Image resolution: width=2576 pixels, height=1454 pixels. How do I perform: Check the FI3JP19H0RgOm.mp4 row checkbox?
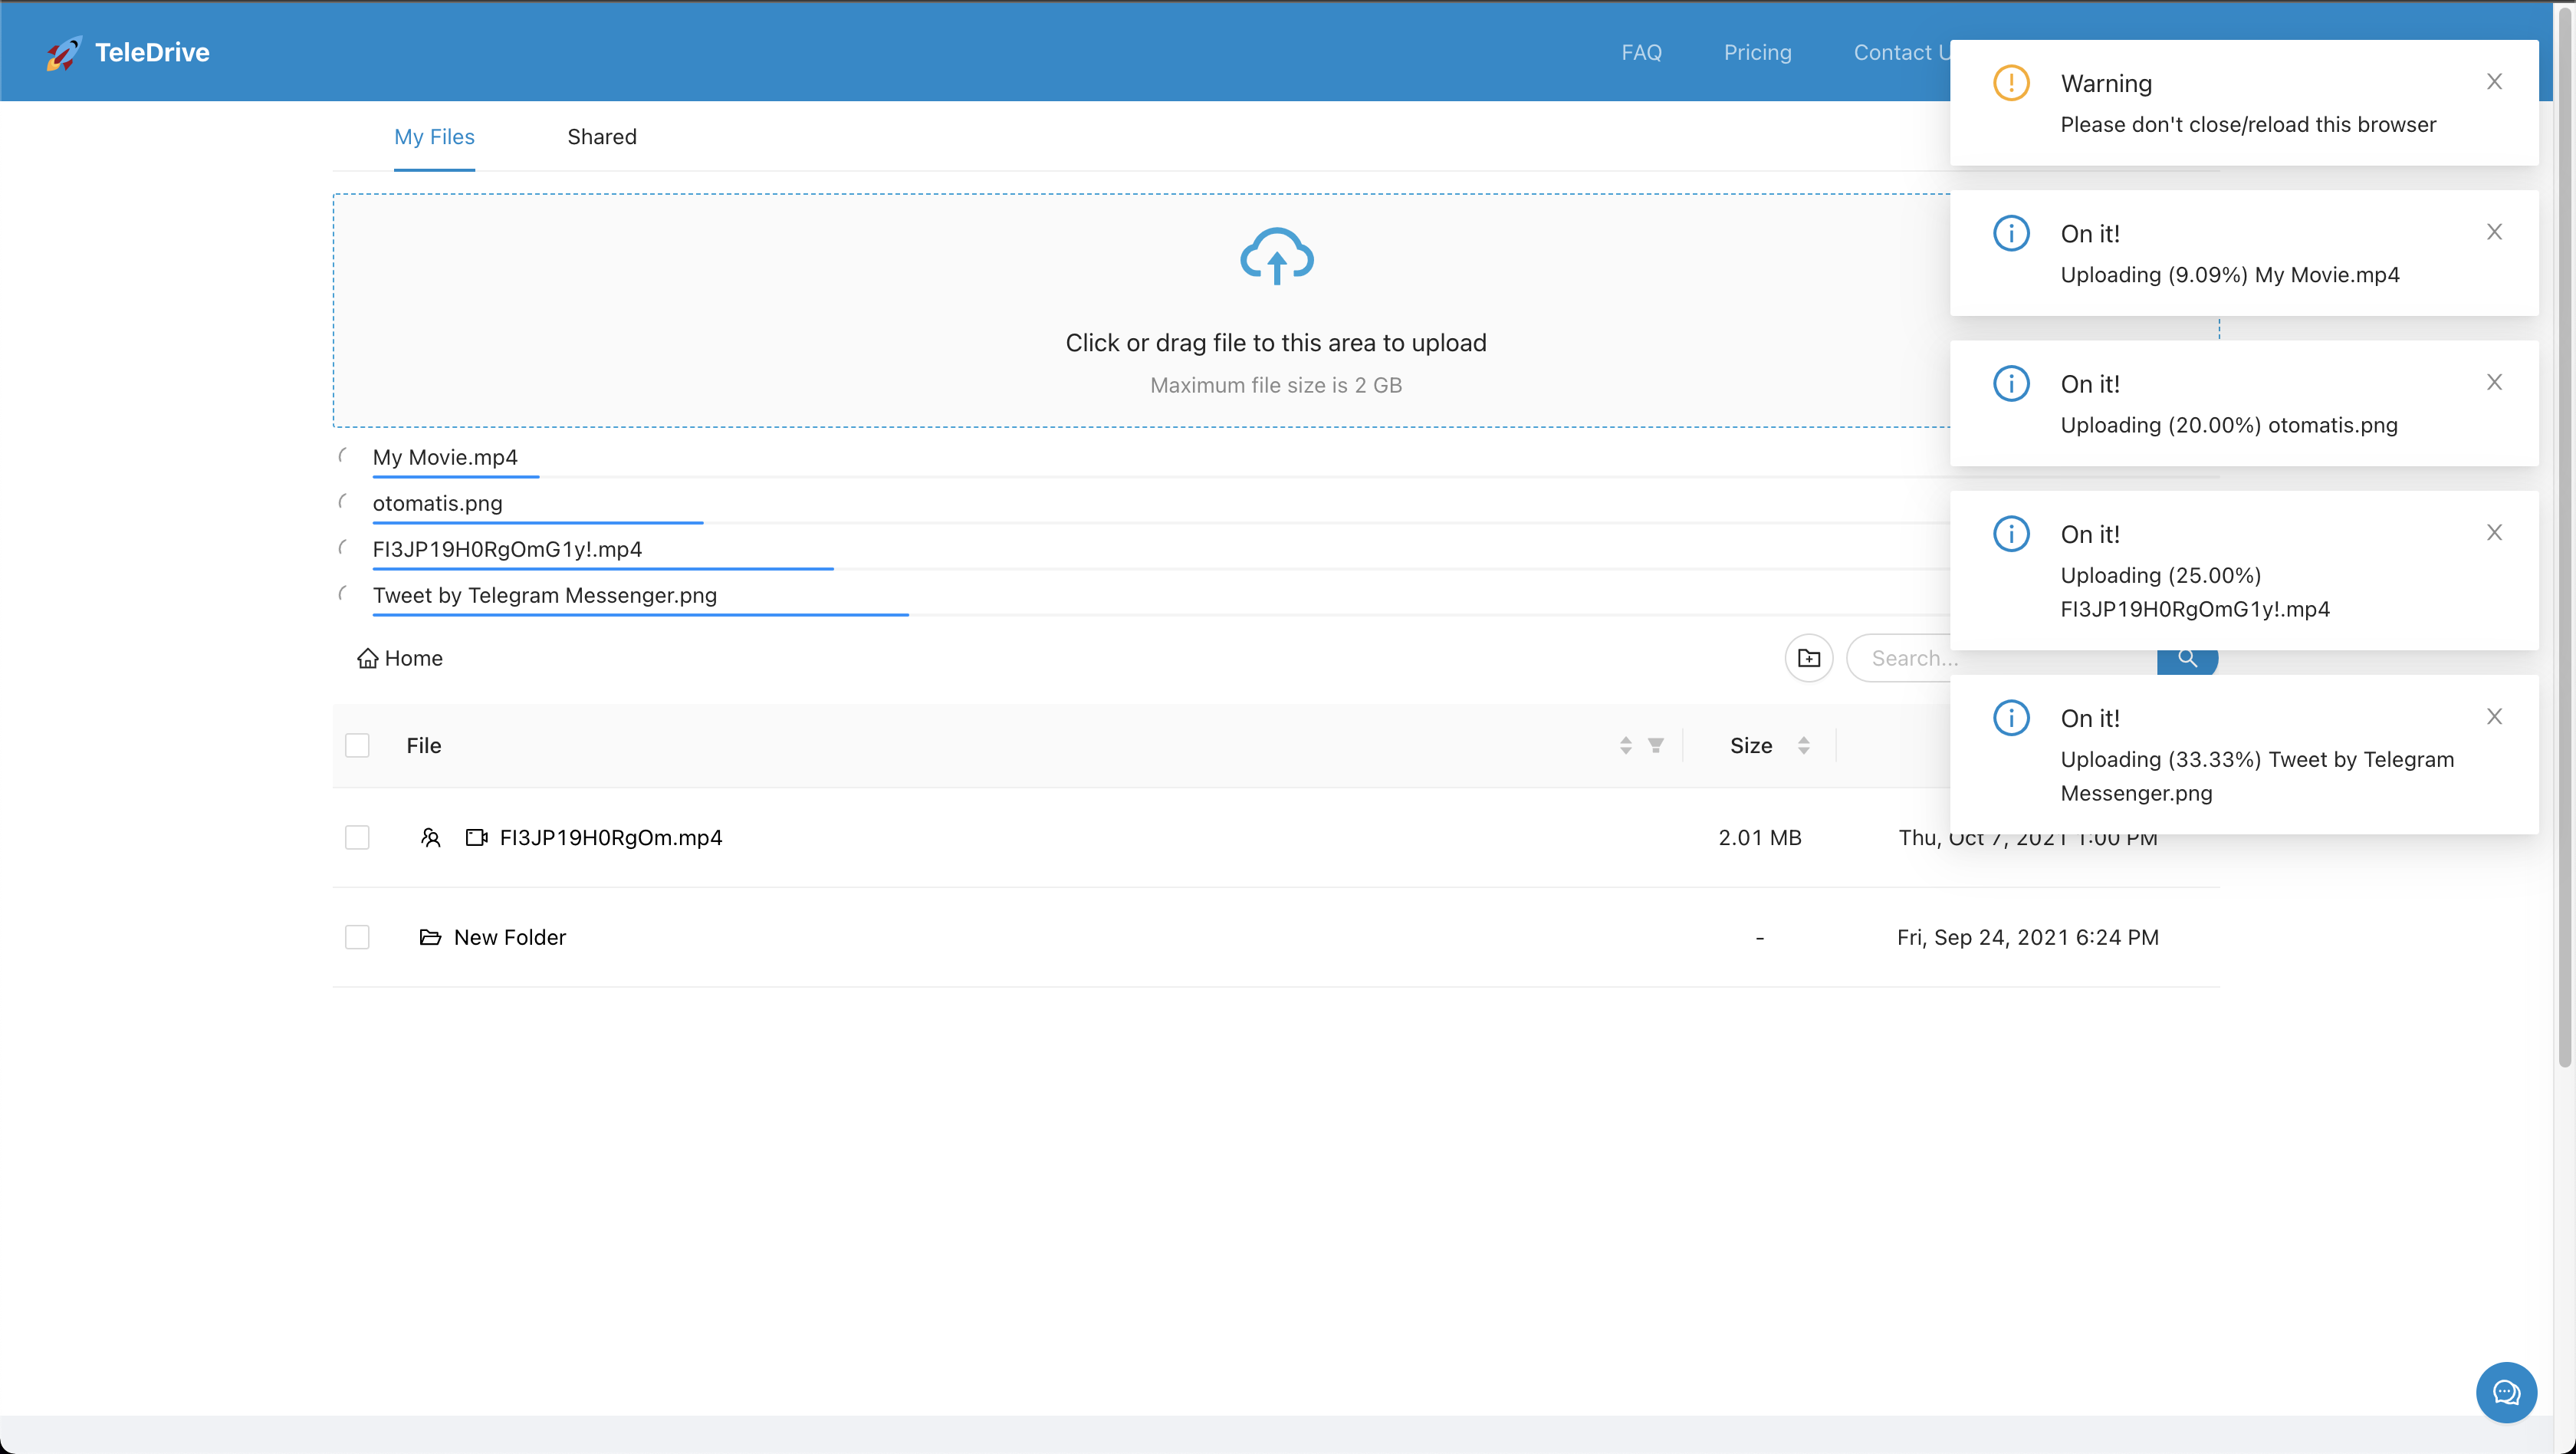tap(357, 837)
